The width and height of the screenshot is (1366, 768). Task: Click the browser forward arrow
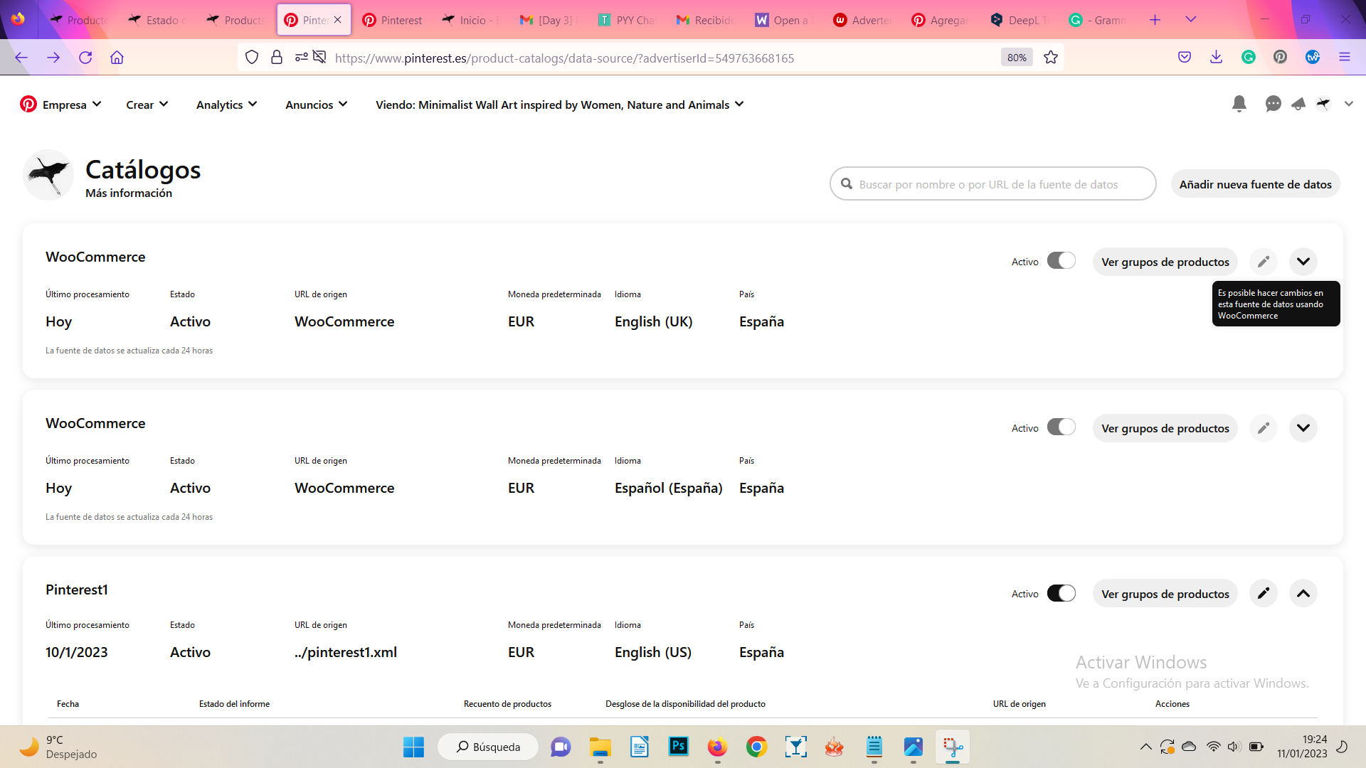53,58
